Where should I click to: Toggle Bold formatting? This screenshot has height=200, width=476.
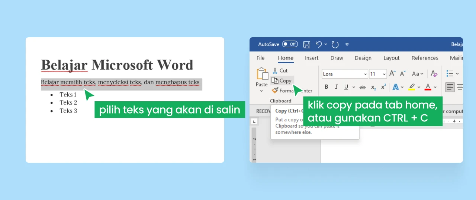(326, 87)
